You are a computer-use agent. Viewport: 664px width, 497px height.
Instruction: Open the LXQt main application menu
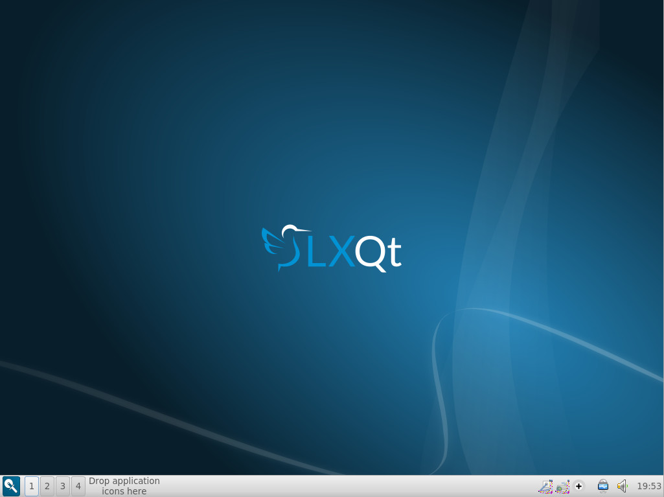tap(11, 486)
